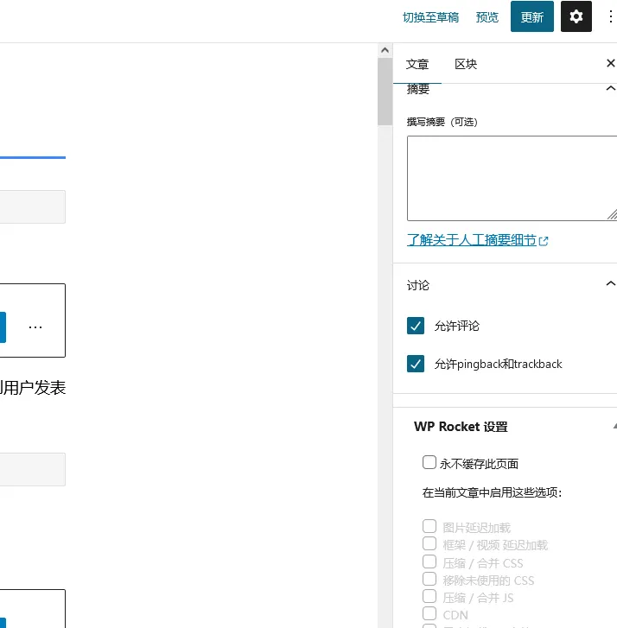This screenshot has width=617, height=628.
Task: Open the 了解关于人工摘要细节 link
Action: click(471, 240)
